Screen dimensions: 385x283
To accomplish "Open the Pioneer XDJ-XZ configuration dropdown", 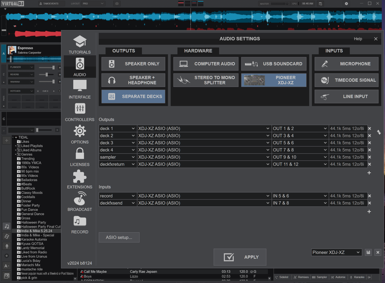I will 337,252.
